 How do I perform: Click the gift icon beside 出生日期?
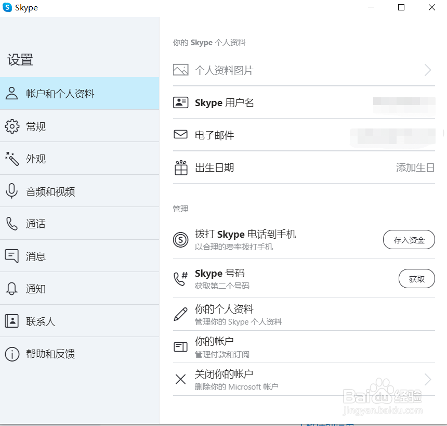coord(180,167)
